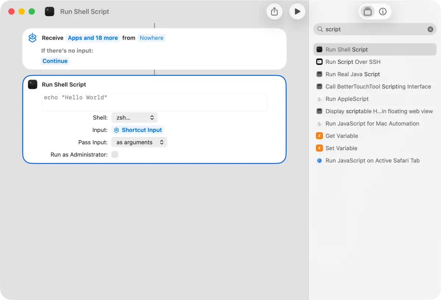Select Run JavaScript on Active Safari Tab
Viewport: 441px width, 300px height.
372,160
